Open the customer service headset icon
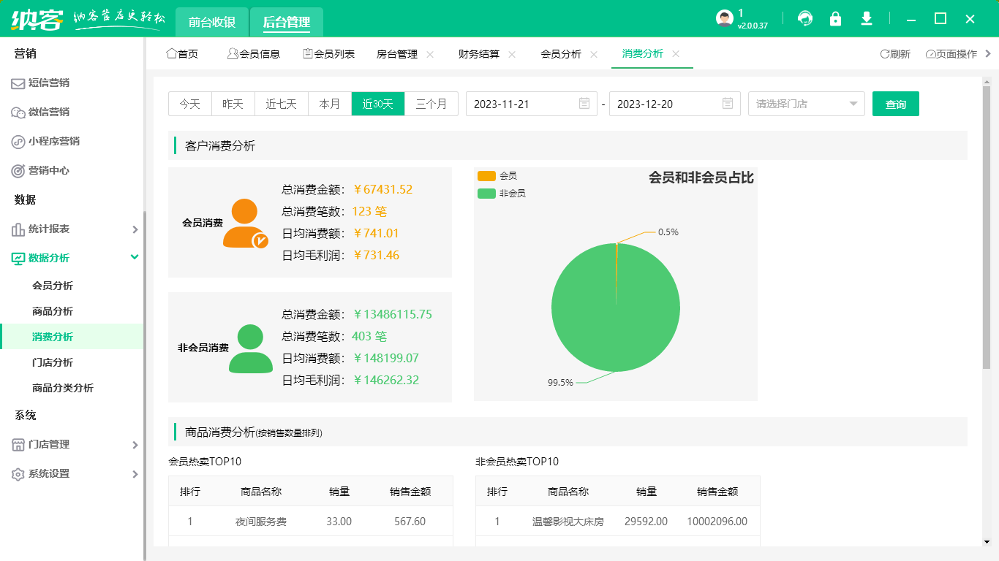Viewport: 999px width, 561px height. [805, 19]
